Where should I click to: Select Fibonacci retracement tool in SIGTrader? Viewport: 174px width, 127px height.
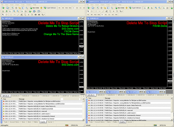[x=25, y=15]
